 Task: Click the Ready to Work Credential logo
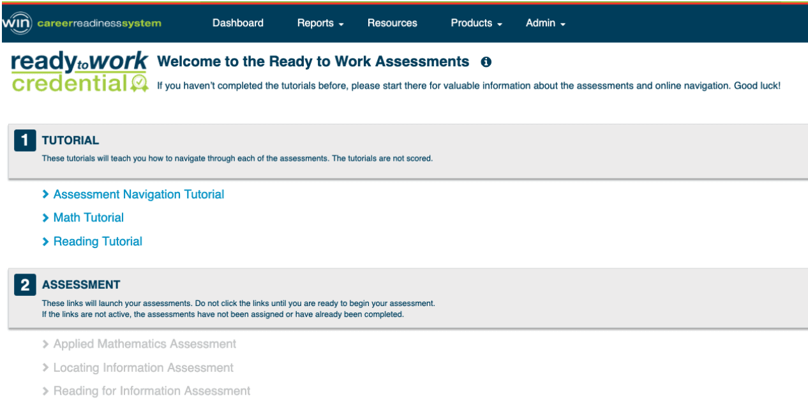point(80,72)
